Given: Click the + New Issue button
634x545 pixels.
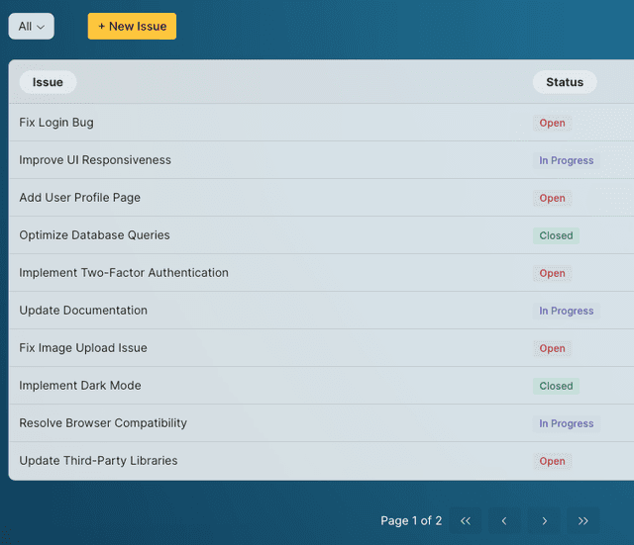Looking at the screenshot, I should click(132, 27).
